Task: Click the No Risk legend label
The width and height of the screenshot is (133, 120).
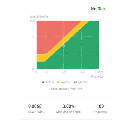Action: click(x=49, y=82)
